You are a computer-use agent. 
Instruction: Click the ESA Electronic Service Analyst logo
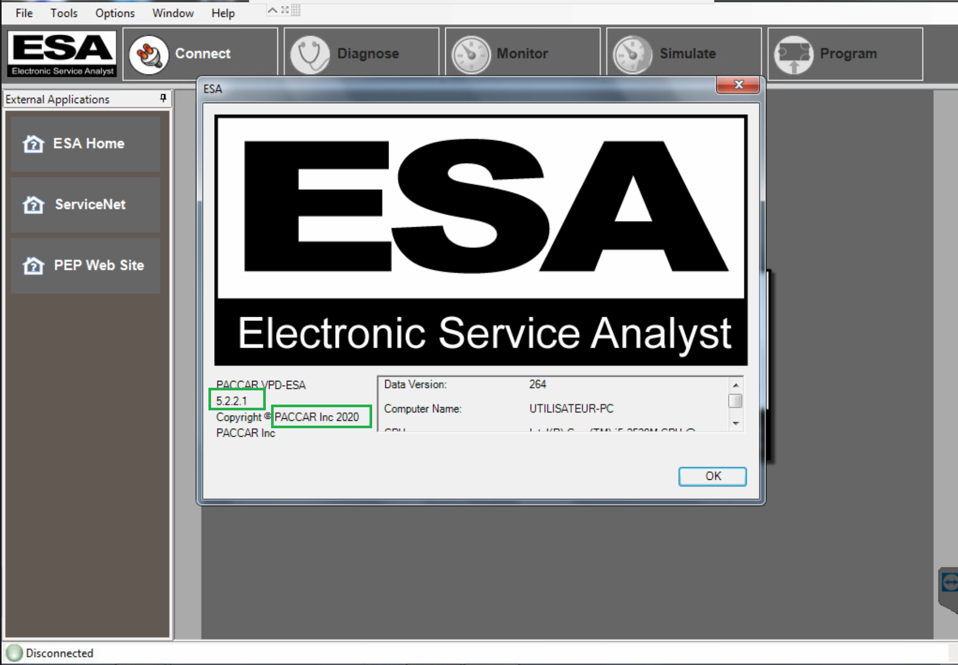pos(62,54)
